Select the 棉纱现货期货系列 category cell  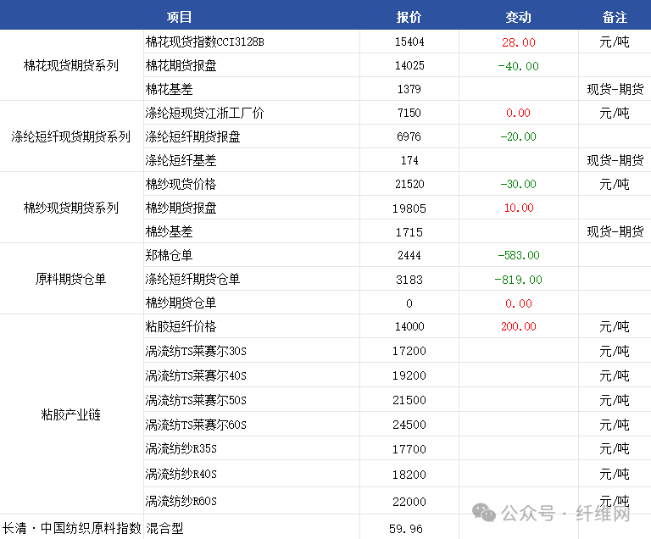click(x=71, y=208)
